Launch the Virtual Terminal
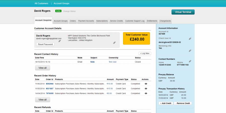 183,12
